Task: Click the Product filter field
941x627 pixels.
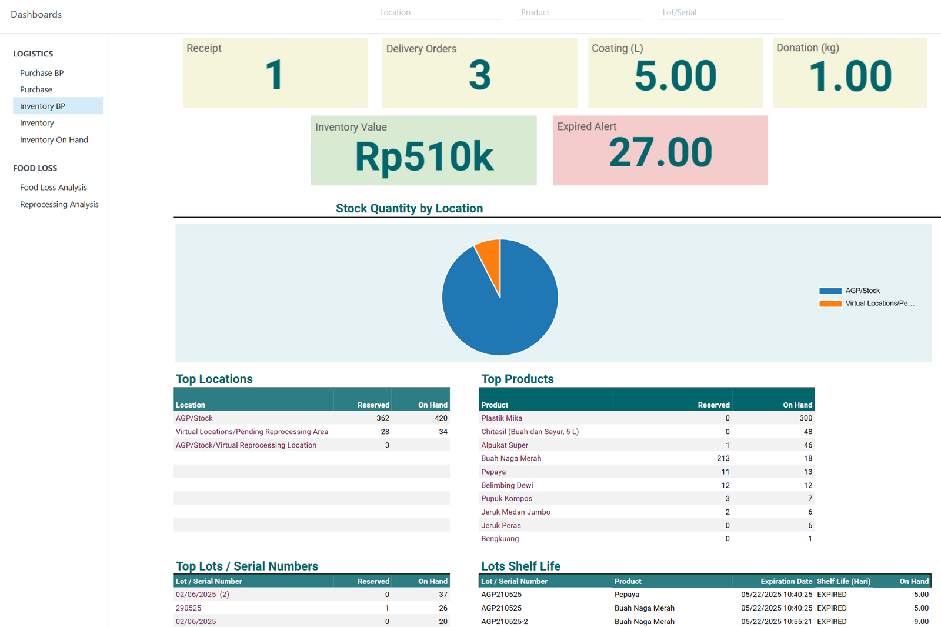Action: (579, 12)
